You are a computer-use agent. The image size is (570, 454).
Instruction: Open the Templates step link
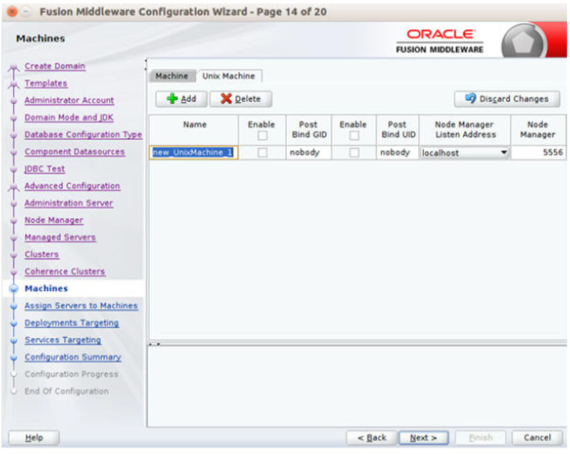(x=46, y=83)
